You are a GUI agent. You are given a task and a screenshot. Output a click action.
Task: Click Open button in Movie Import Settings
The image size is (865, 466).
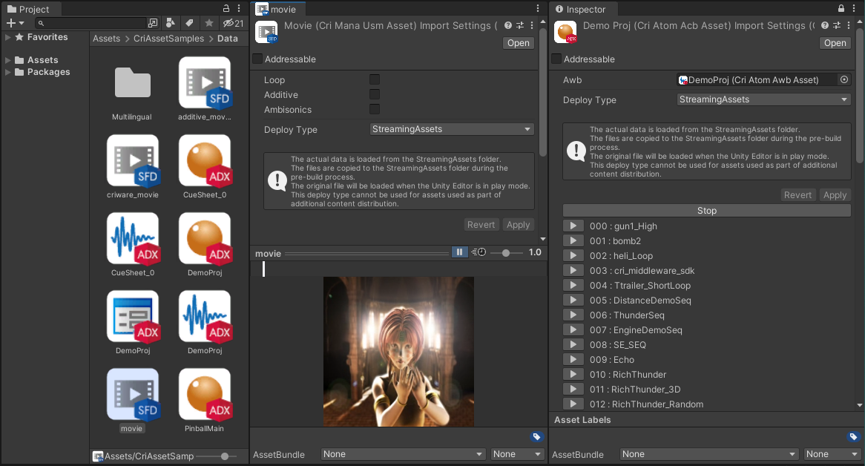(519, 43)
